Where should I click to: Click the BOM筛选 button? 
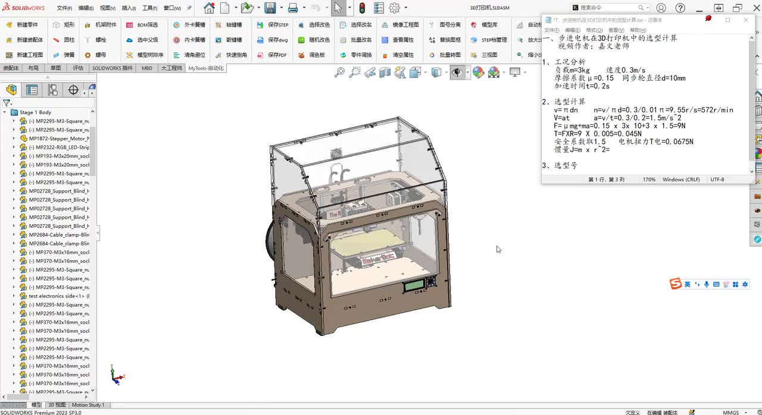click(x=142, y=25)
